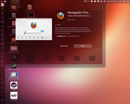Go to next preview with right chevron

[x=95, y=29]
